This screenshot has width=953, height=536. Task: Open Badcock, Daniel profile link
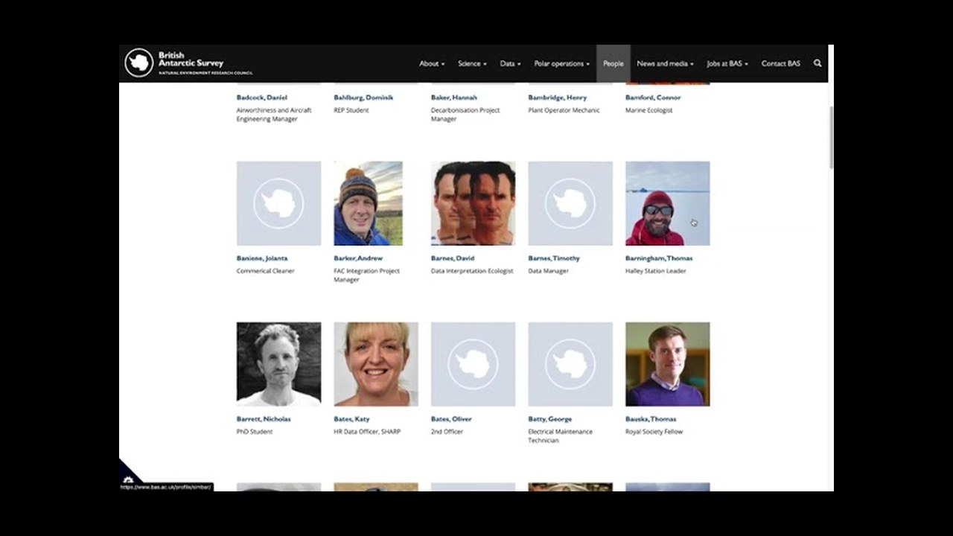[261, 98]
